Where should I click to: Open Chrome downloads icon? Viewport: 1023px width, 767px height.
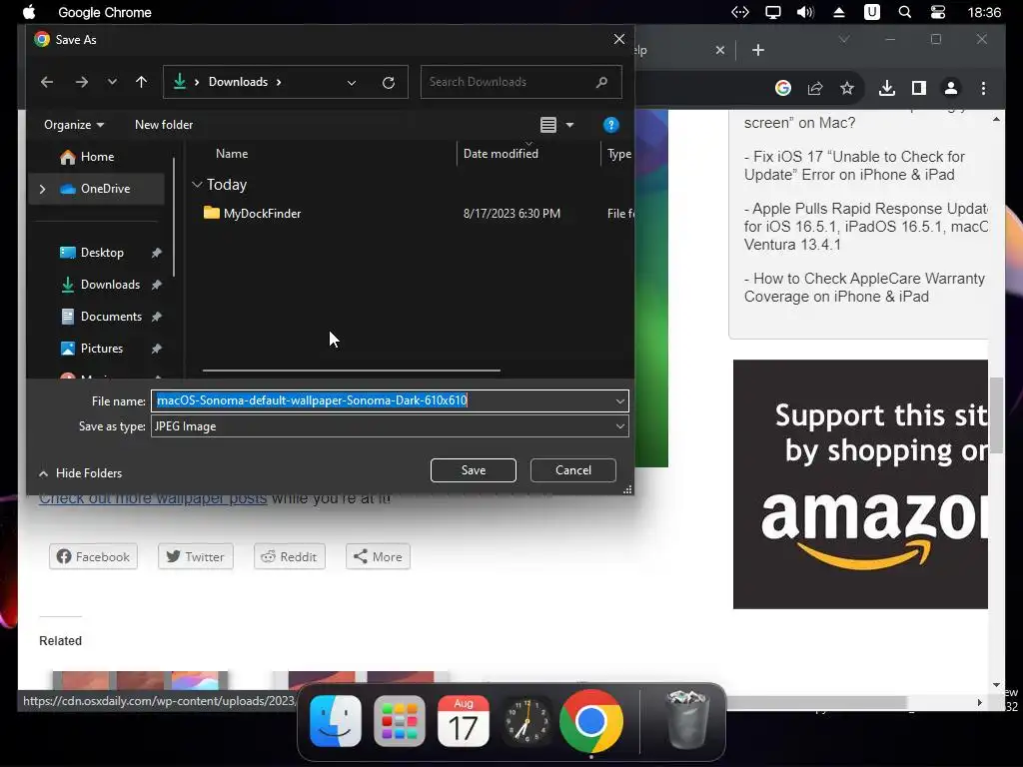pos(887,88)
